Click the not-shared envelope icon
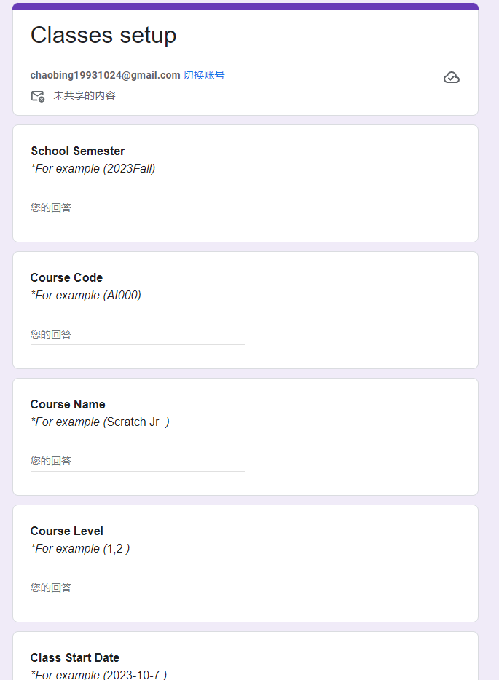The image size is (499, 680). 38,96
